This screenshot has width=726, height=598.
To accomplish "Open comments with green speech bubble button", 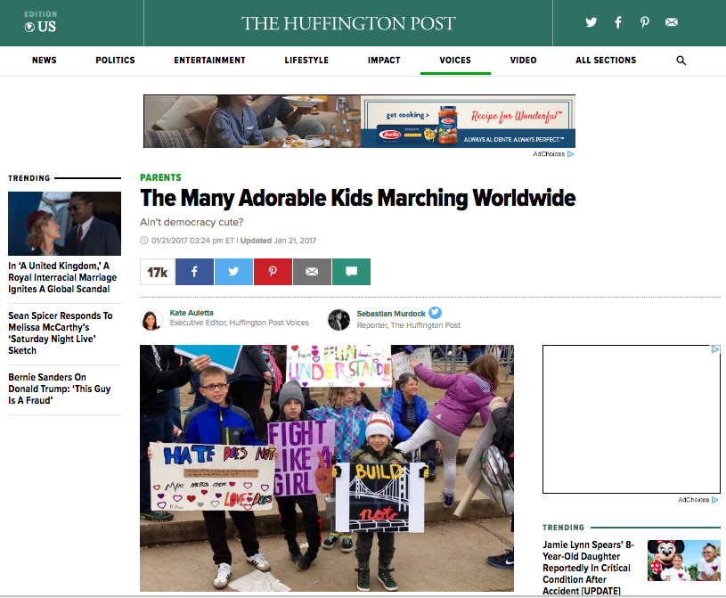I will tap(352, 272).
